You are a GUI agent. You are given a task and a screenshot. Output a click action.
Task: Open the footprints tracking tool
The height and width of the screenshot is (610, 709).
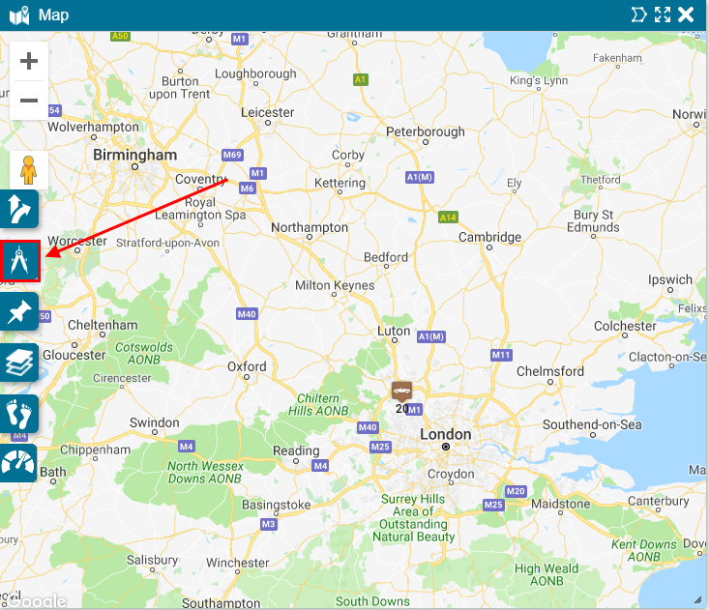19,414
